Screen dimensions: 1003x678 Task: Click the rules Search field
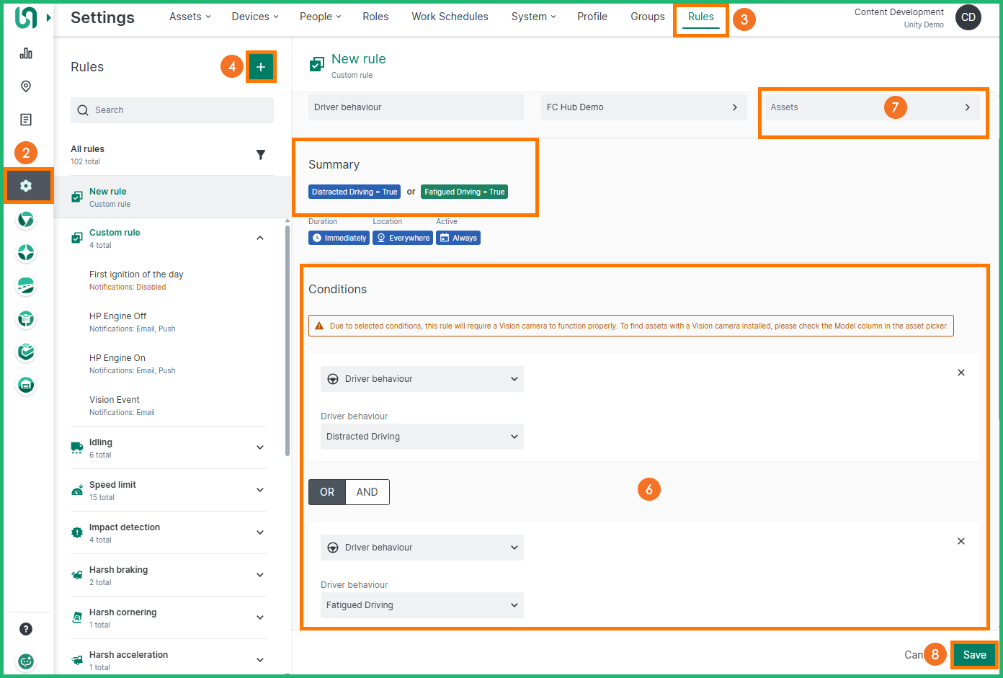[172, 110]
